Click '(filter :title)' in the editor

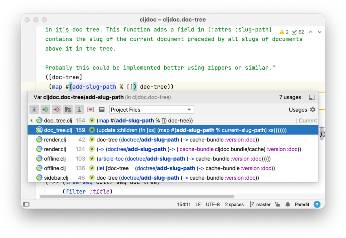(87, 191)
